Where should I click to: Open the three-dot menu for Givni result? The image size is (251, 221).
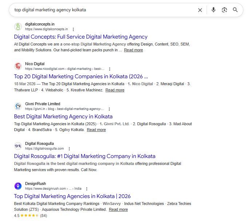109,109
